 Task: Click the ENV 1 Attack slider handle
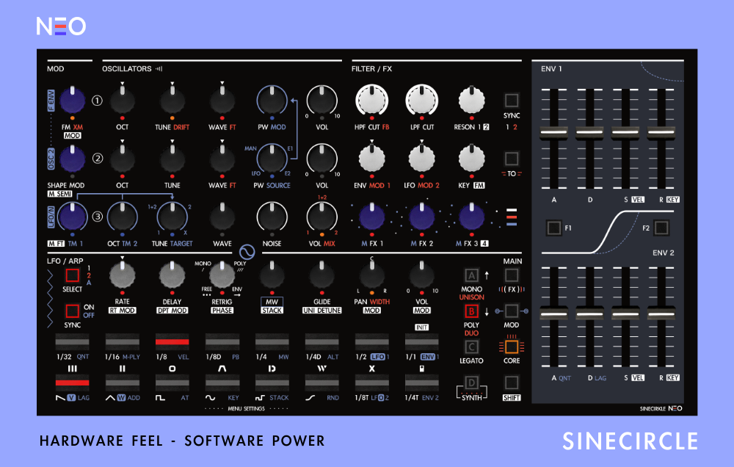(x=553, y=133)
